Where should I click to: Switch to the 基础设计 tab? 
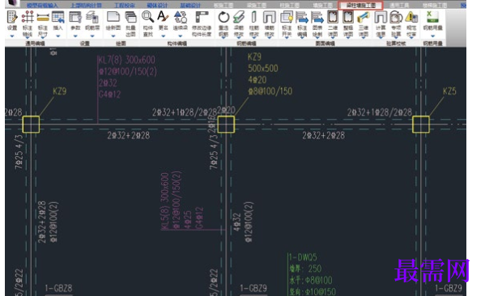[190, 5]
